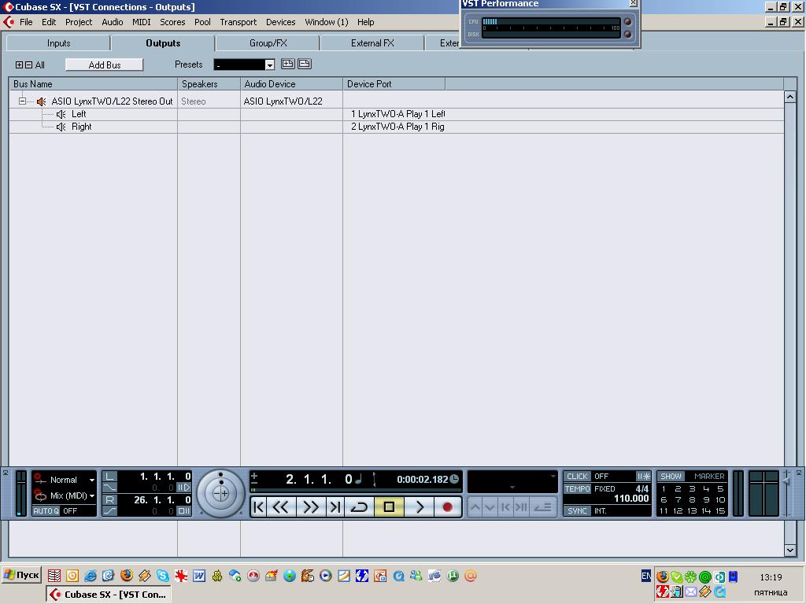Click the red Record button
The image size is (806, 604).
[x=448, y=507]
